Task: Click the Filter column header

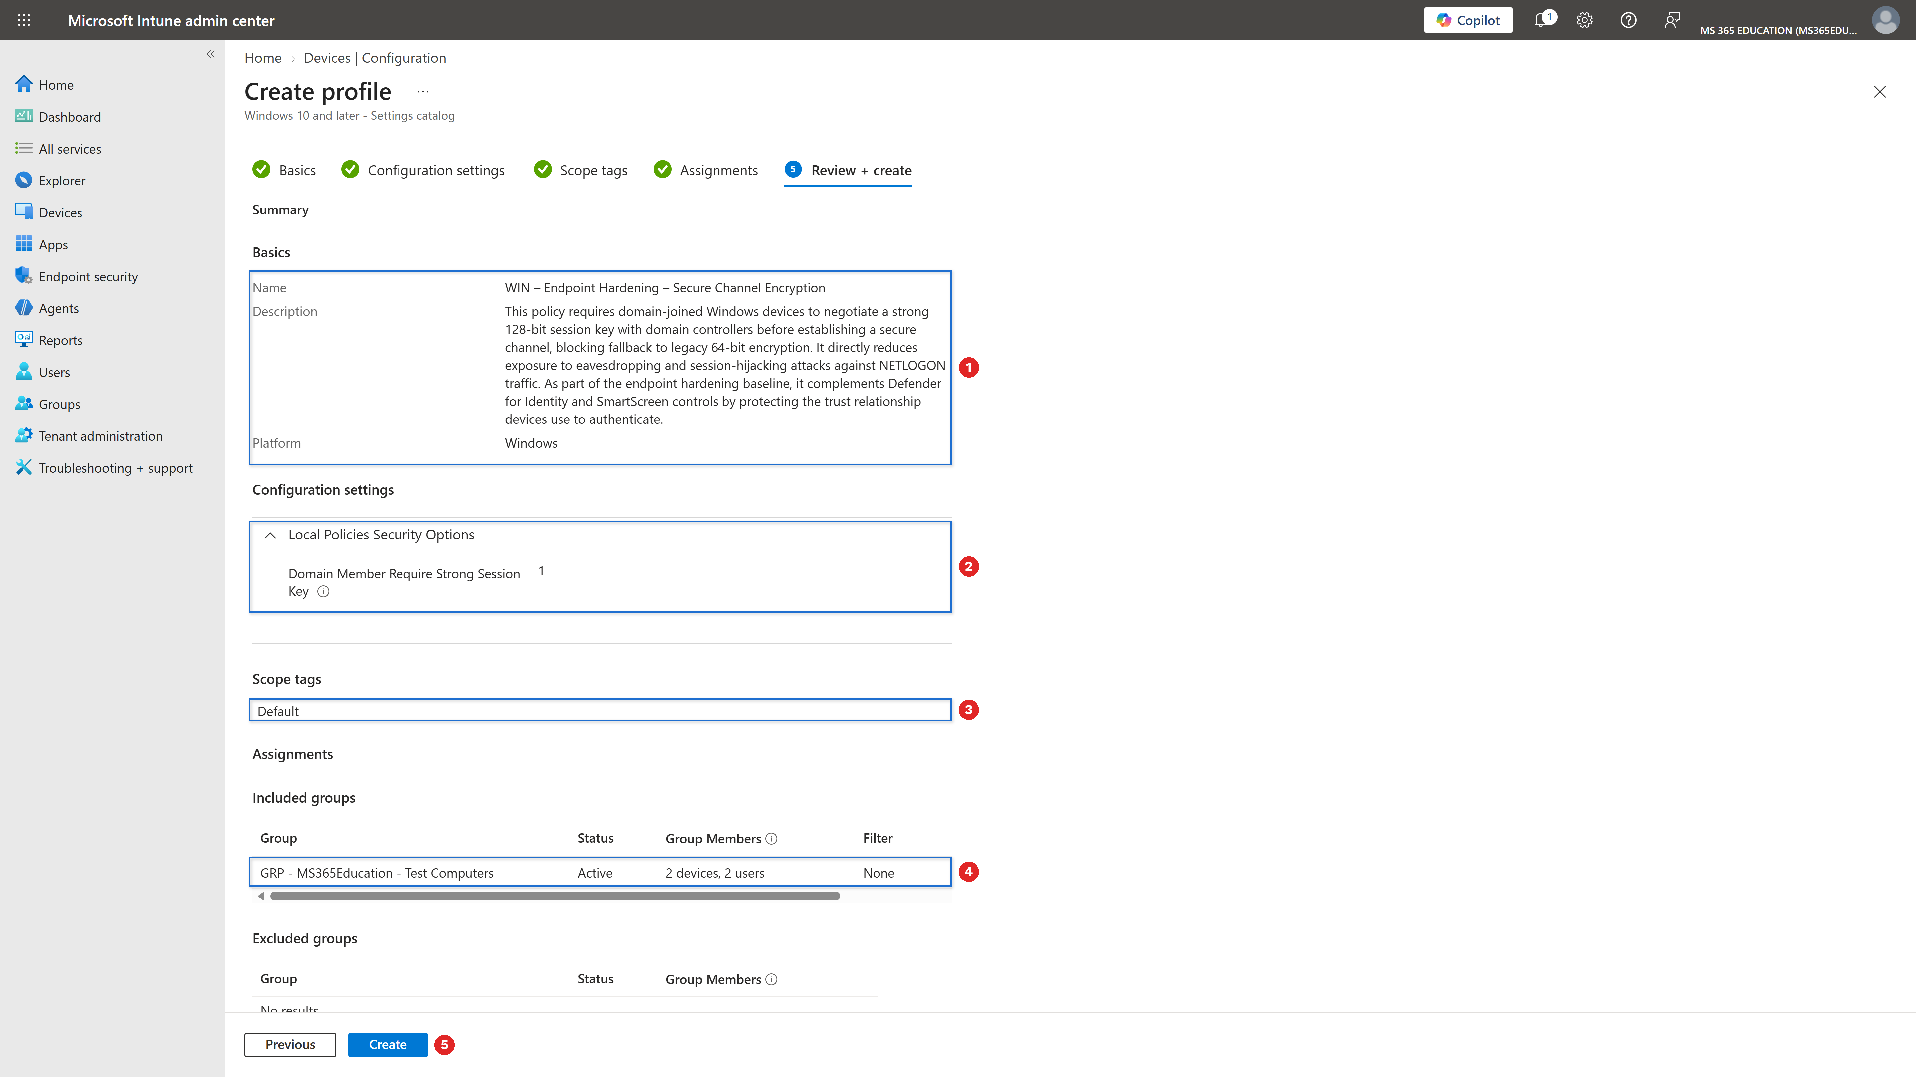Action: point(878,838)
